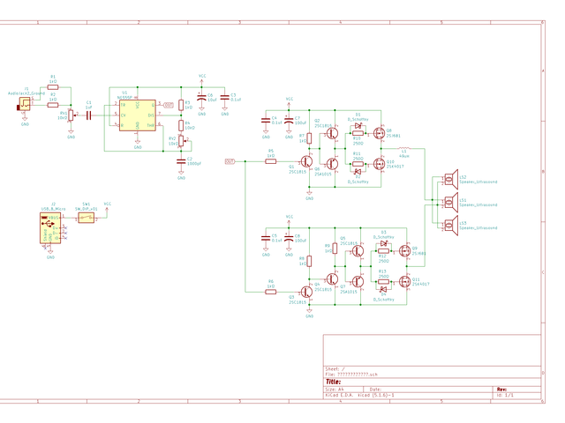The height and width of the screenshot is (423, 565).
Task: Select transistor Q9 2SJ681 in lower stage
Action: (406, 251)
